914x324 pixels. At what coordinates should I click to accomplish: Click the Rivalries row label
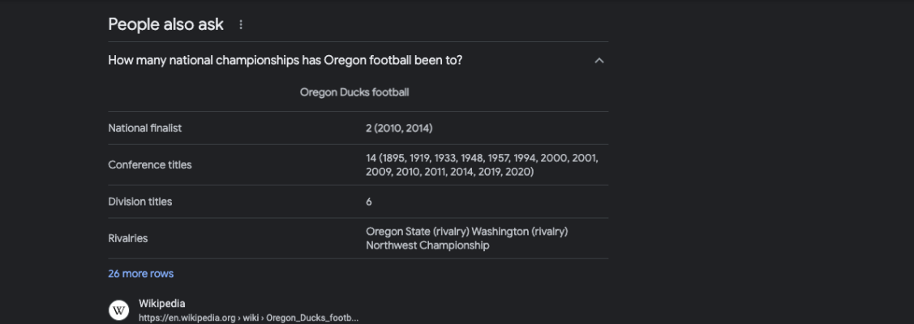tap(128, 238)
